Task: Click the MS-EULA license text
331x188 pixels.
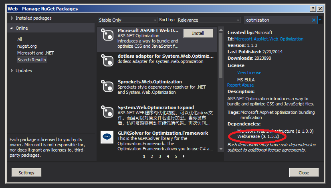Action: click(x=246, y=80)
